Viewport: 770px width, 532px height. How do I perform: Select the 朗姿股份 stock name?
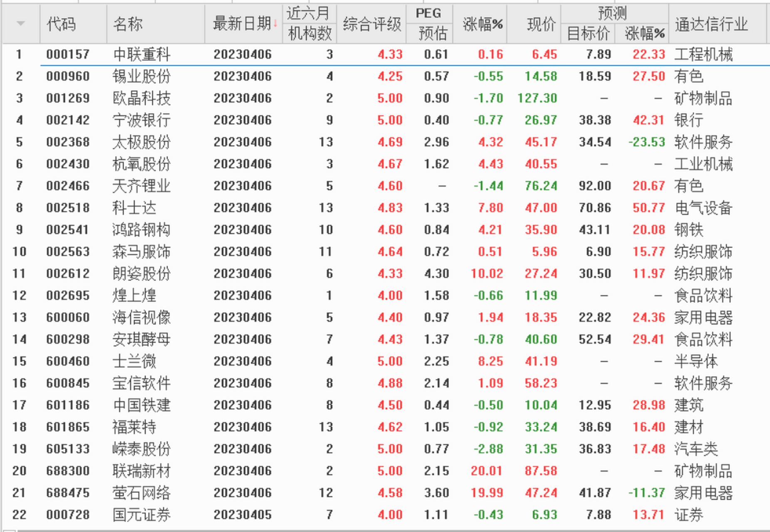click(142, 273)
